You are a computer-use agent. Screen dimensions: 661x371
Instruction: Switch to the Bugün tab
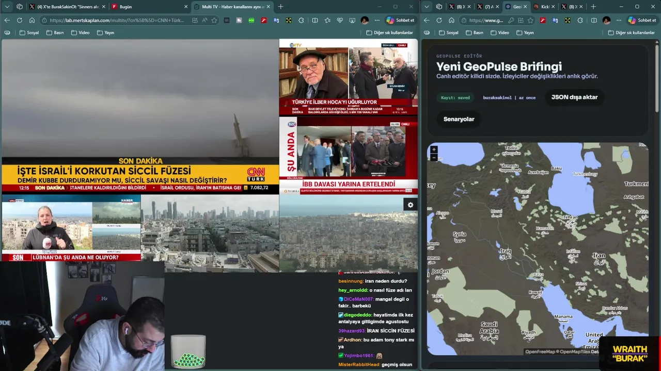(x=150, y=7)
